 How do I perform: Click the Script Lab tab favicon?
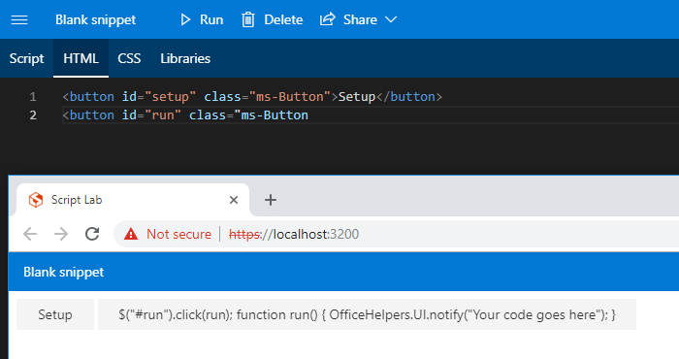pyautogui.click(x=36, y=200)
